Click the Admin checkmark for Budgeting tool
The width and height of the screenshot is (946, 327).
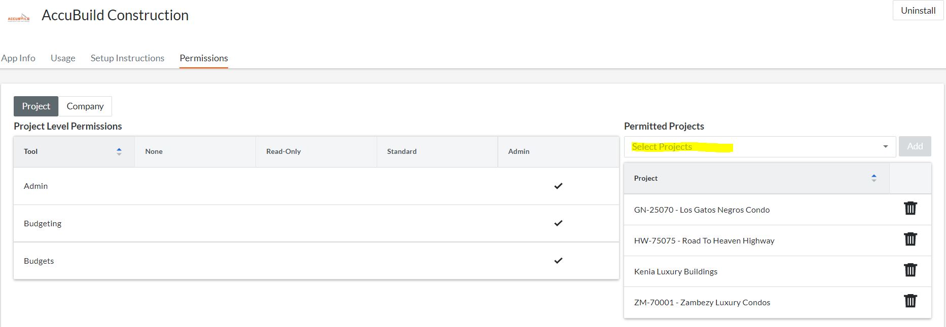pyautogui.click(x=558, y=223)
